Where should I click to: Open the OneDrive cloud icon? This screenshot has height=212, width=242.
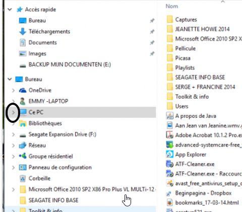tap(23, 90)
